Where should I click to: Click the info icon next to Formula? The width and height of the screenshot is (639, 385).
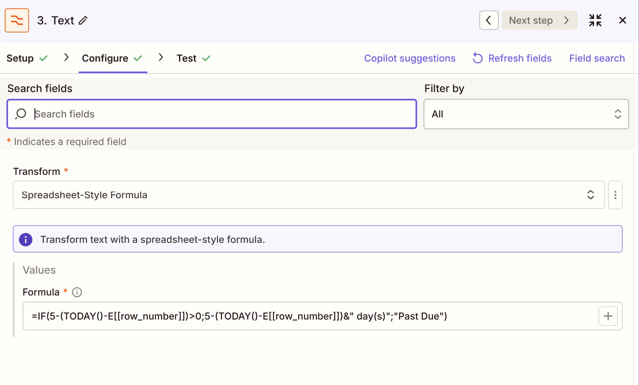[77, 292]
